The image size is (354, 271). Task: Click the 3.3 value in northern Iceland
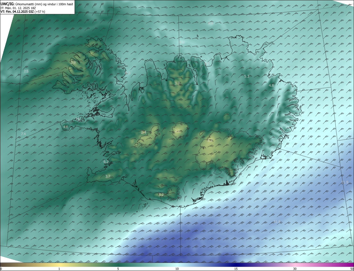click(x=177, y=83)
